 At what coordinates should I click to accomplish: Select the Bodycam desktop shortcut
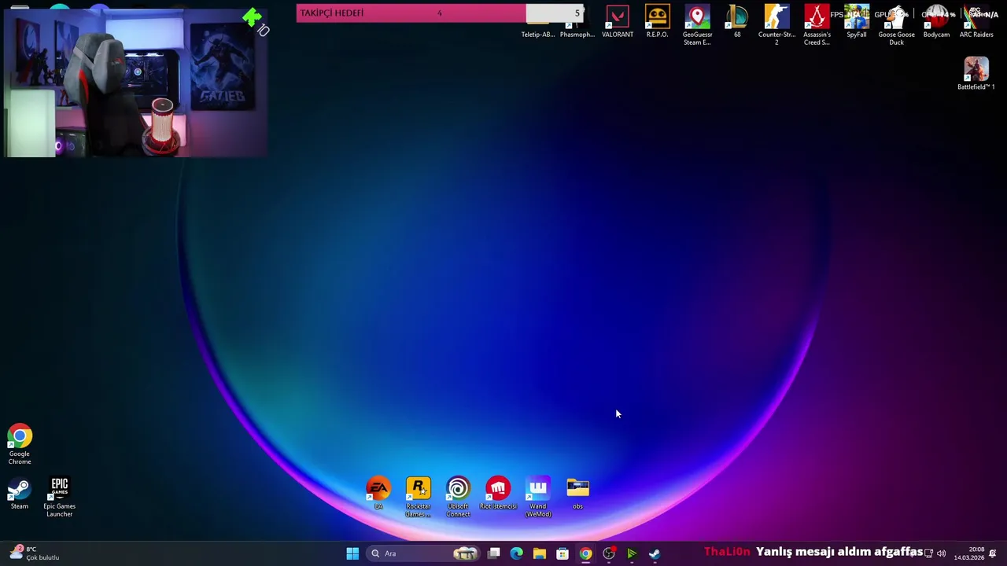click(x=936, y=22)
